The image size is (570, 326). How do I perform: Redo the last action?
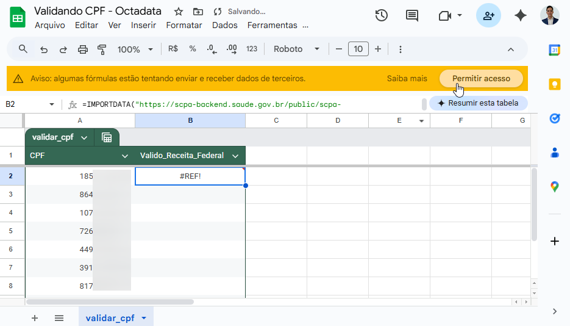click(x=63, y=49)
